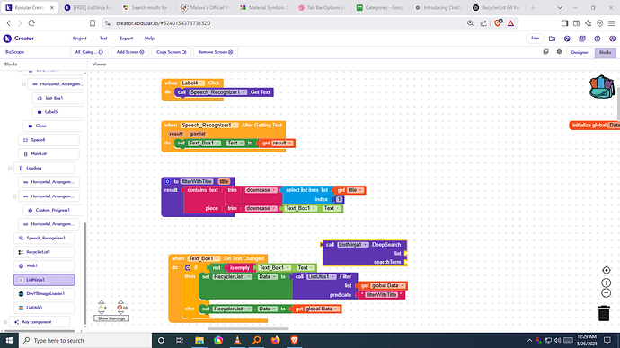Image resolution: width=620 pixels, height=348 pixels.
Task: Click the layers icon left of the gear
Action: [x=545, y=52]
